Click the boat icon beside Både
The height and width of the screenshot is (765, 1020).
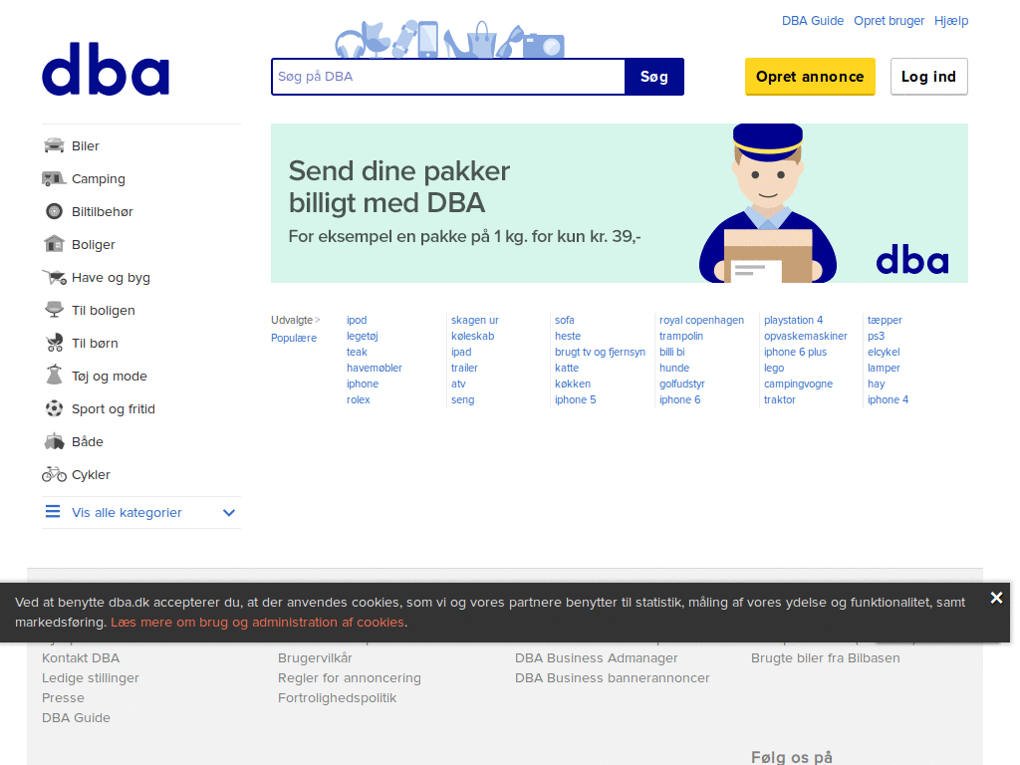click(x=54, y=441)
